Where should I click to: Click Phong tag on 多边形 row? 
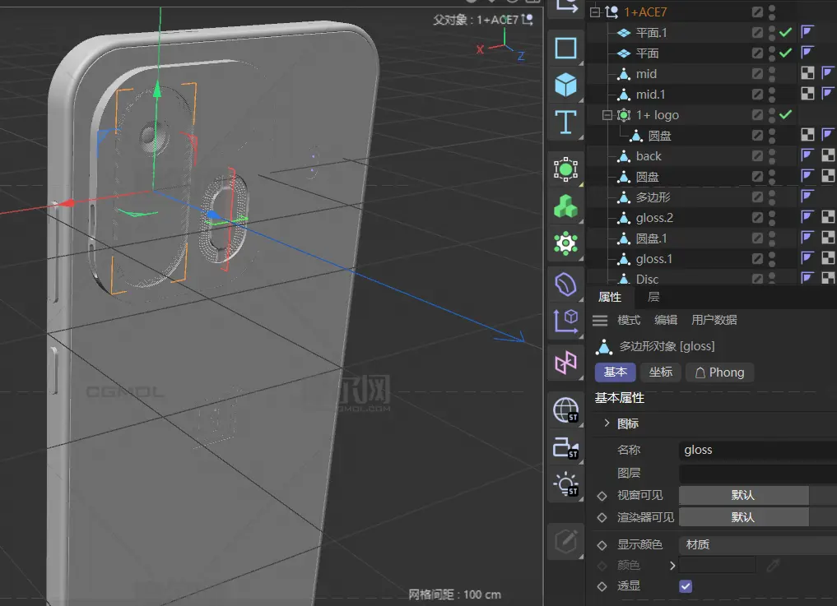coord(807,197)
